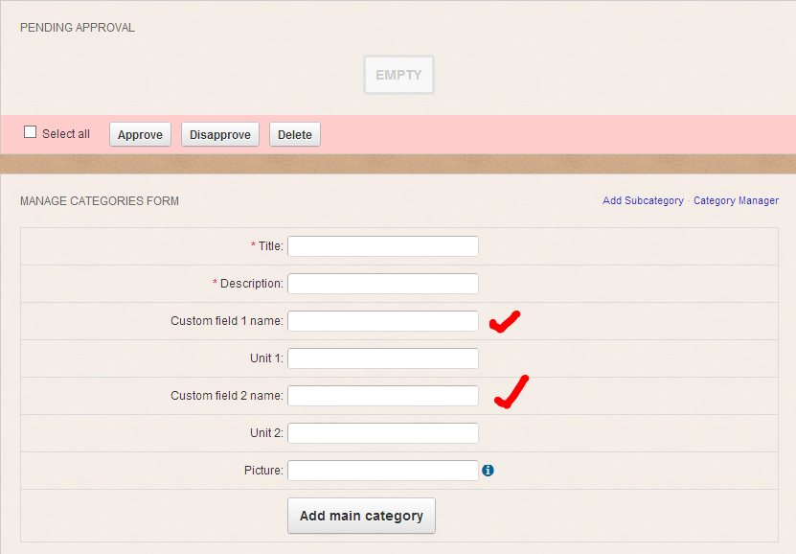Image resolution: width=796 pixels, height=554 pixels.
Task: Click into the Description input field
Action: click(x=382, y=284)
